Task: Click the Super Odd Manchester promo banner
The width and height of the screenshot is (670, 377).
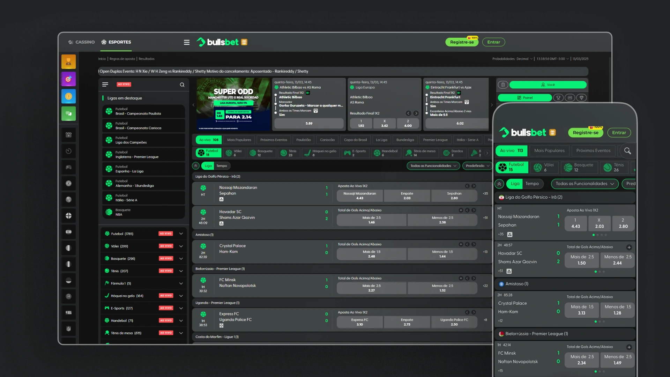Action: coord(233,105)
